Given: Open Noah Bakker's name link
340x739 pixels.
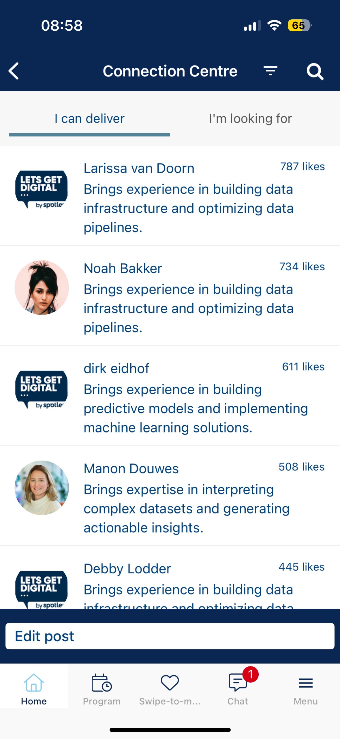Looking at the screenshot, I should coord(123,268).
